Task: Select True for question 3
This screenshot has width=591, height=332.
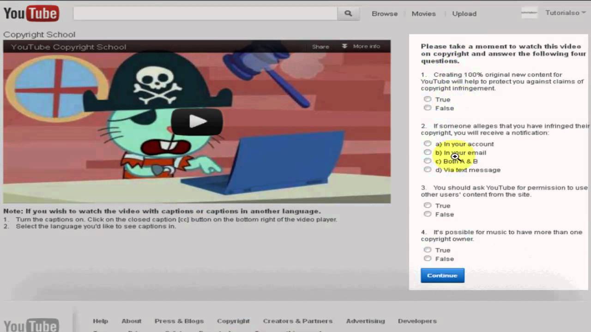Action: point(428,206)
